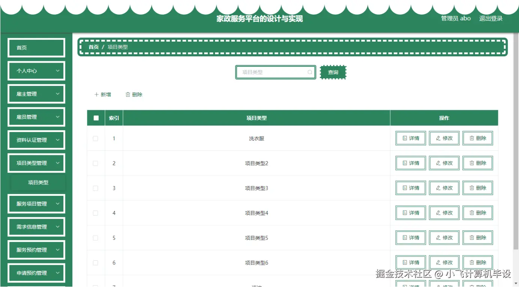Image resolution: width=519 pixels, height=287 pixels.
Task: Open the 首页 sidebar menu item
Action: [x=36, y=47]
